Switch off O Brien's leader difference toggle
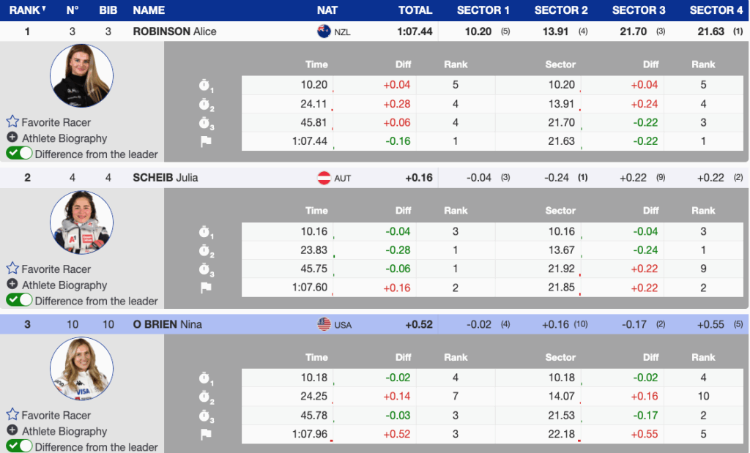Viewport: 750px width, 453px height. pyautogui.click(x=20, y=446)
